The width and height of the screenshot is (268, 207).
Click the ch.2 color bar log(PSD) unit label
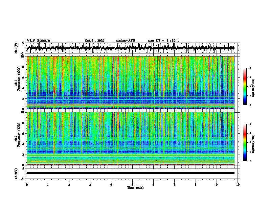point(253,144)
